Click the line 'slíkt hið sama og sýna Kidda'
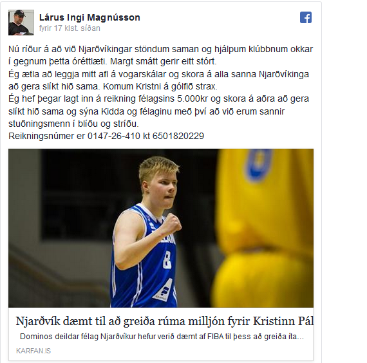This screenshot has height=363, width=367. coord(147,111)
